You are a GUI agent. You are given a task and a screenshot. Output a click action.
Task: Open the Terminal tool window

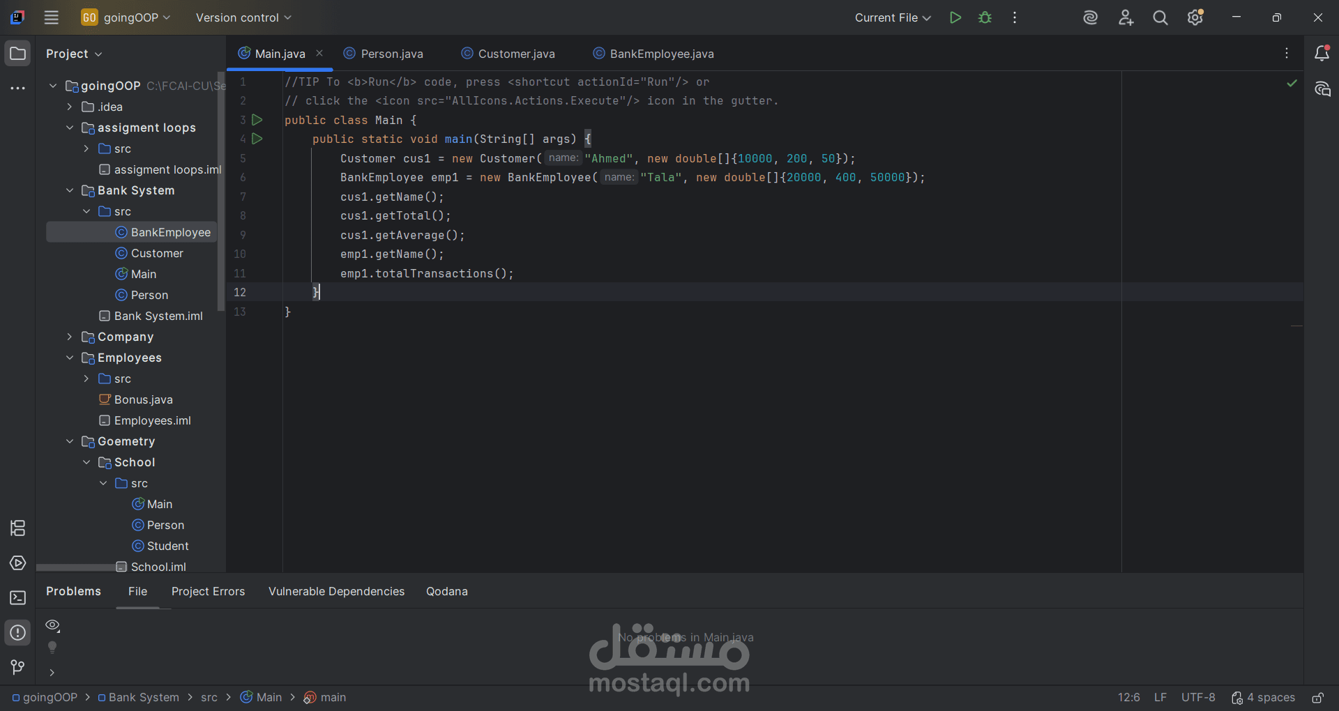(18, 598)
